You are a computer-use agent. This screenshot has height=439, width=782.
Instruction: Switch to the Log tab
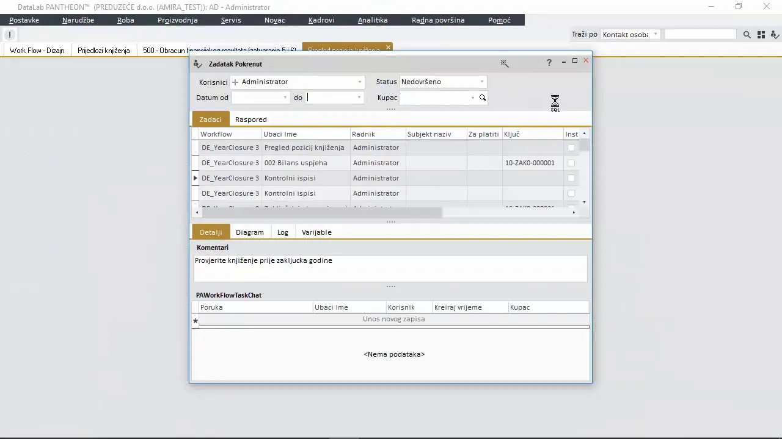tap(283, 232)
